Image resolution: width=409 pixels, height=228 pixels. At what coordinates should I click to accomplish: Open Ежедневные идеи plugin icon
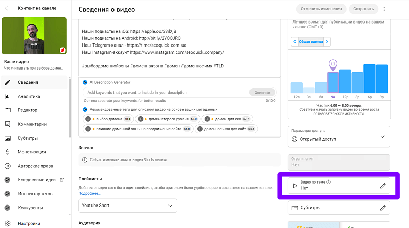pos(8,180)
